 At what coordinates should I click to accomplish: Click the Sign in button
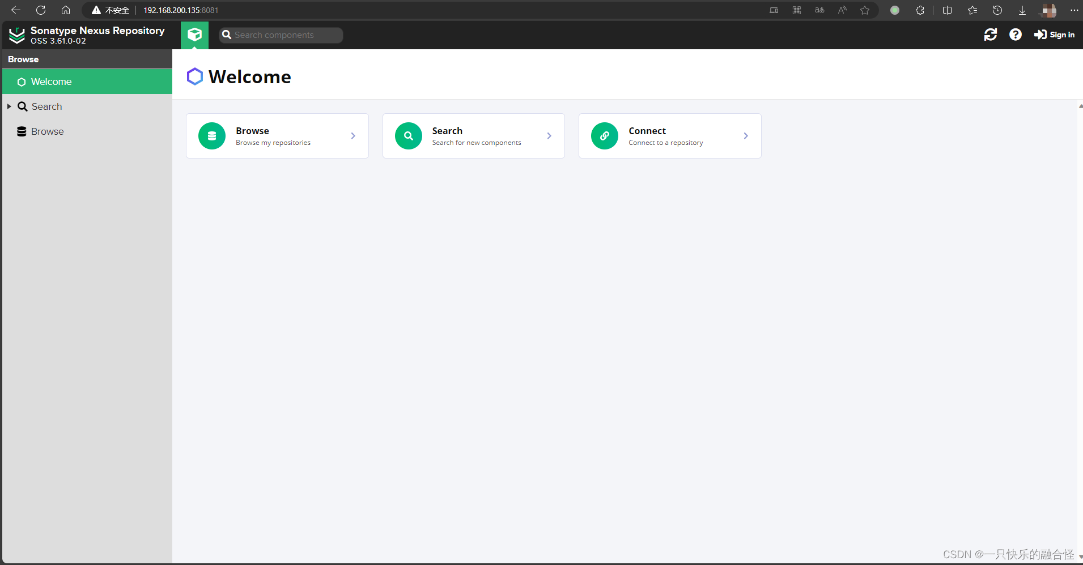[x=1054, y=35]
